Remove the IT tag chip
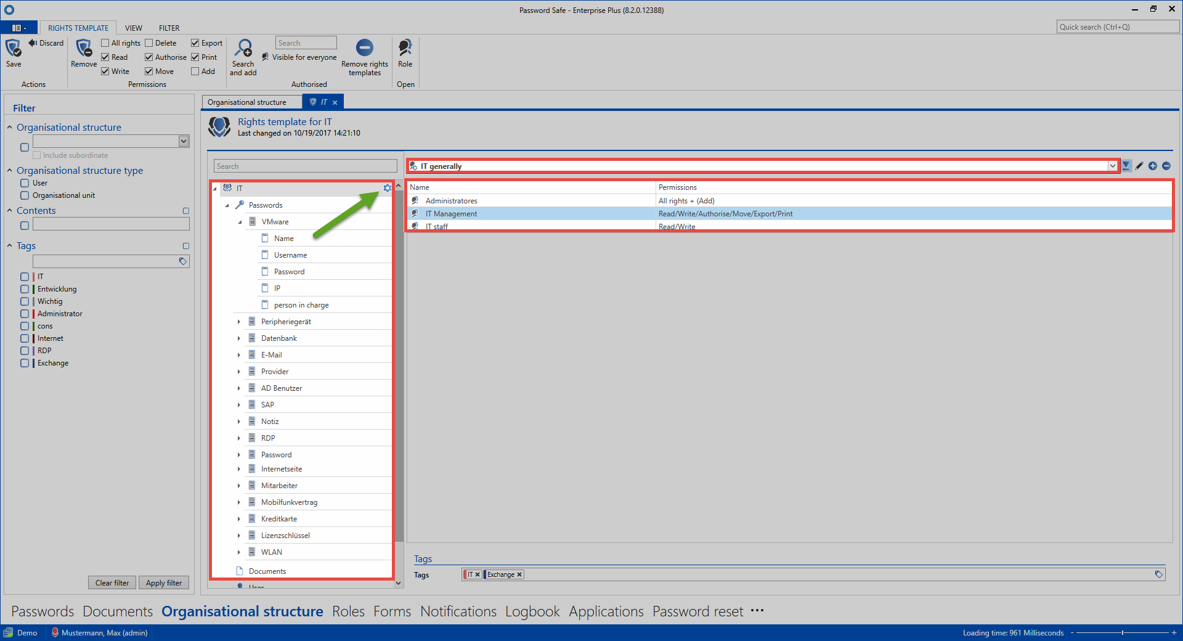The height and width of the screenshot is (641, 1183). pos(478,574)
